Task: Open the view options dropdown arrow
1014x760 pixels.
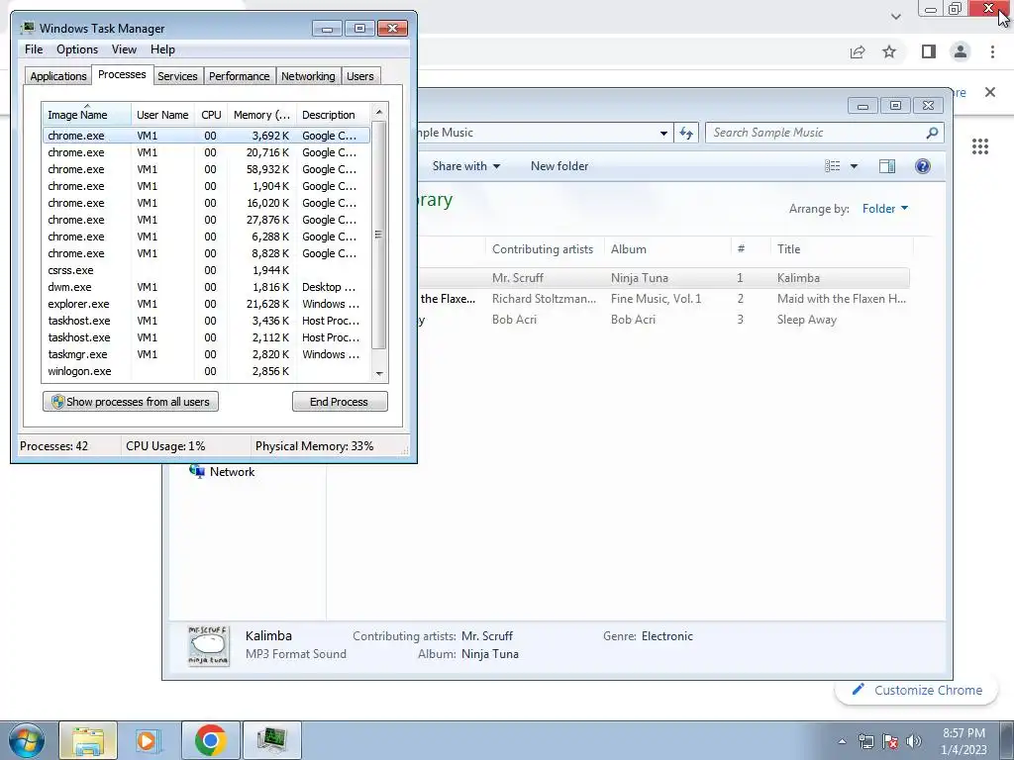Action: (854, 166)
